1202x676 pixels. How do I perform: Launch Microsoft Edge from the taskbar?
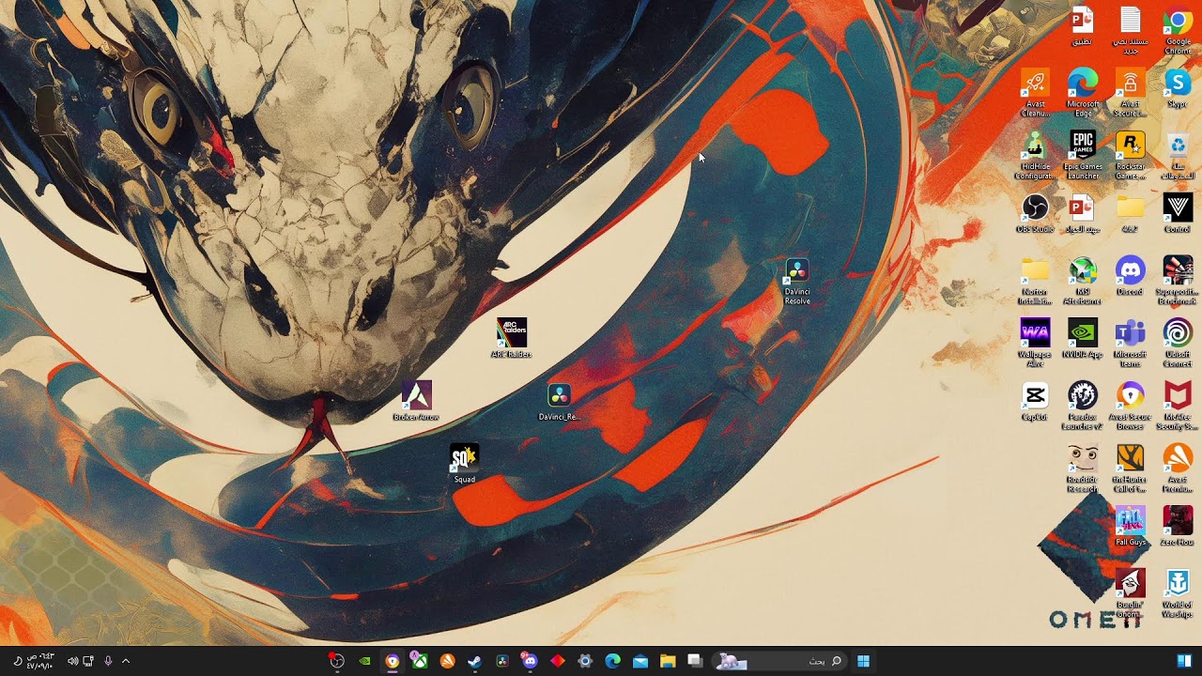click(612, 661)
